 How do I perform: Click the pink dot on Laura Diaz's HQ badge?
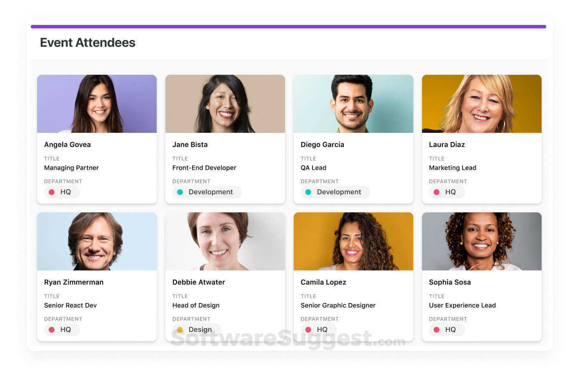click(x=438, y=192)
